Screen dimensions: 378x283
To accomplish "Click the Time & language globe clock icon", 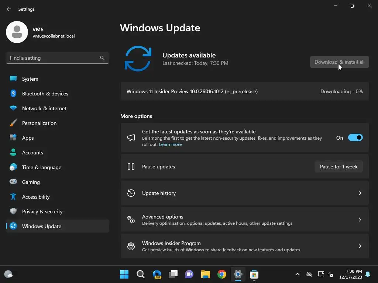I will tap(13, 167).
